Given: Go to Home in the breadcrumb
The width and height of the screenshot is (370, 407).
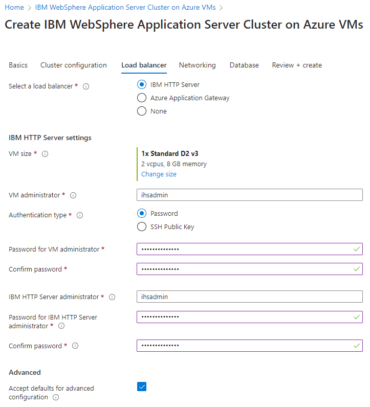Looking at the screenshot, I should coord(14,7).
